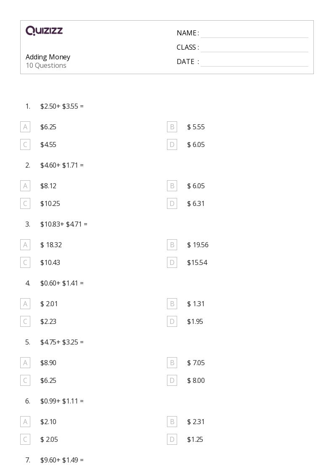This screenshot has width=334, height=473.
Task: Select box B with $2.31 answer
Action: click(x=172, y=422)
